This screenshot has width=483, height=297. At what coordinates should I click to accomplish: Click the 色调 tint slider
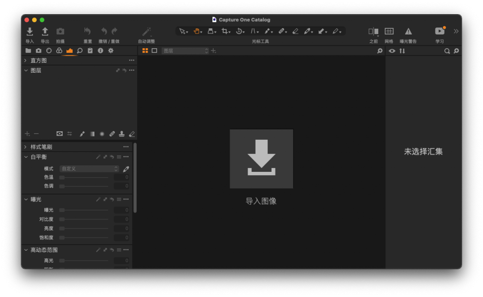(x=84, y=186)
